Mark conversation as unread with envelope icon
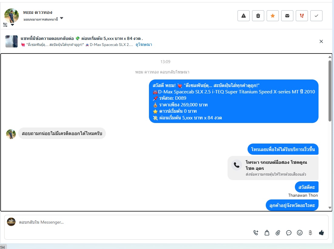The image size is (334, 249). click(x=287, y=16)
